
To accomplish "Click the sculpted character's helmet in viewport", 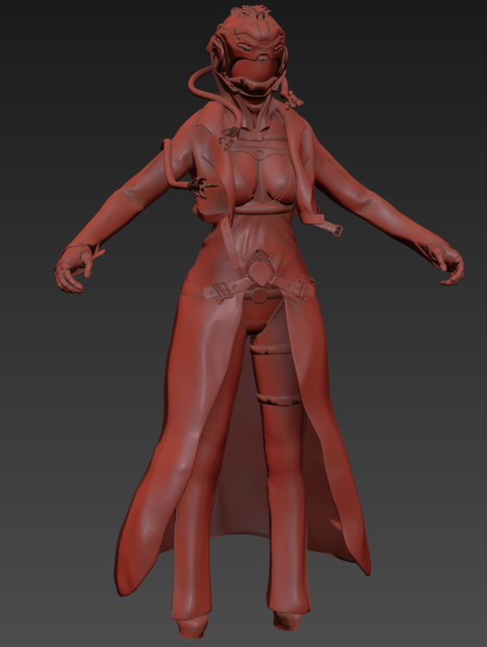I will pos(249,52).
